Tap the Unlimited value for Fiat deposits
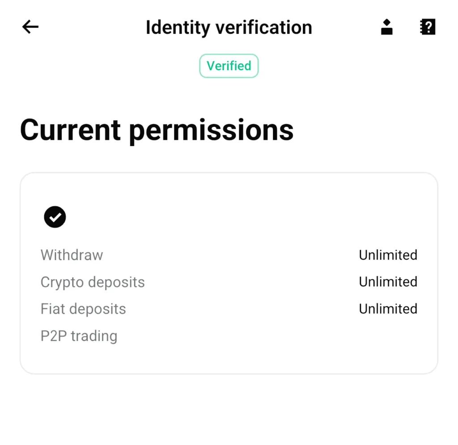The image size is (458, 445). click(x=388, y=309)
